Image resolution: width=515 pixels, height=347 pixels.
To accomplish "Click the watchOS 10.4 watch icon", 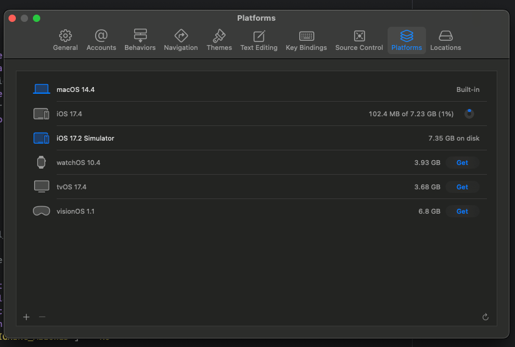I will (x=41, y=163).
